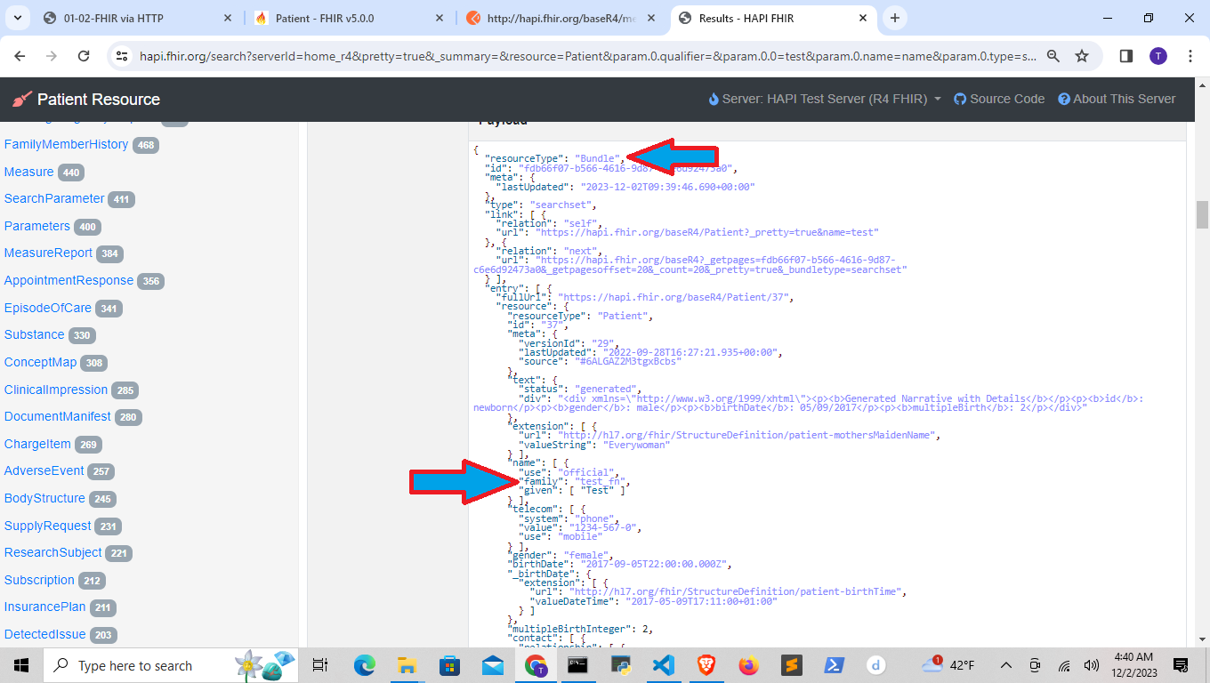Screen dimensions: 1210x683
Task: Open the Windows Start menu
Action: [20, 664]
